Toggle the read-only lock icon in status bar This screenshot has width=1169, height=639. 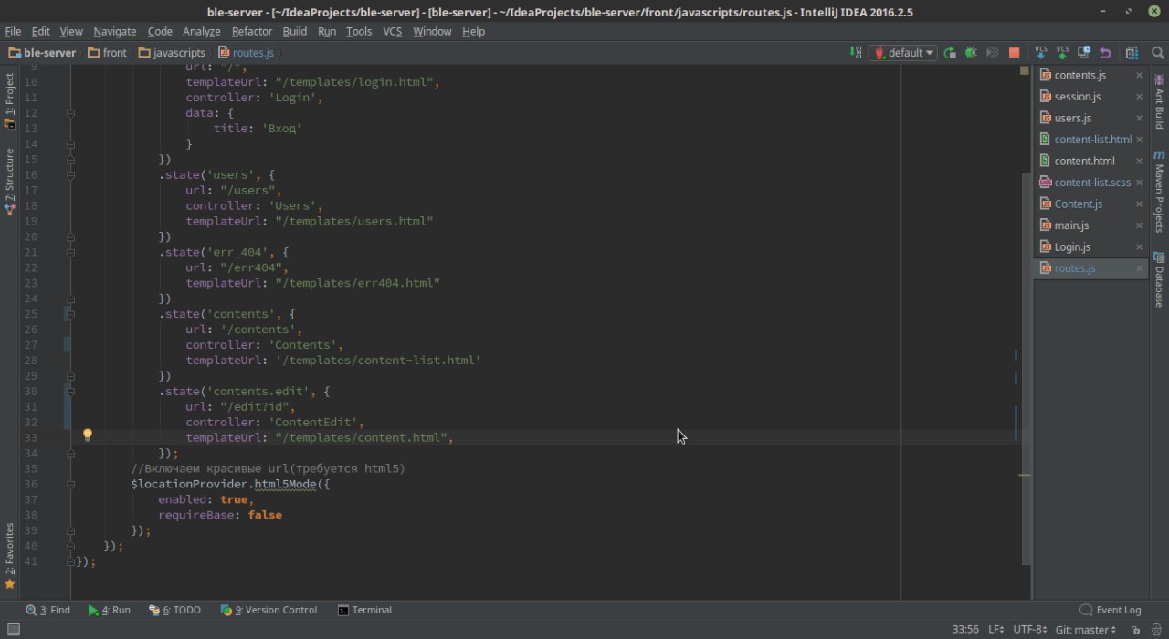tap(1135, 630)
